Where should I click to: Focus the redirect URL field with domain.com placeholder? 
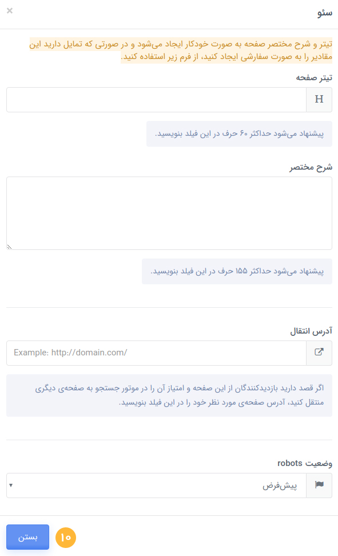[156, 353]
